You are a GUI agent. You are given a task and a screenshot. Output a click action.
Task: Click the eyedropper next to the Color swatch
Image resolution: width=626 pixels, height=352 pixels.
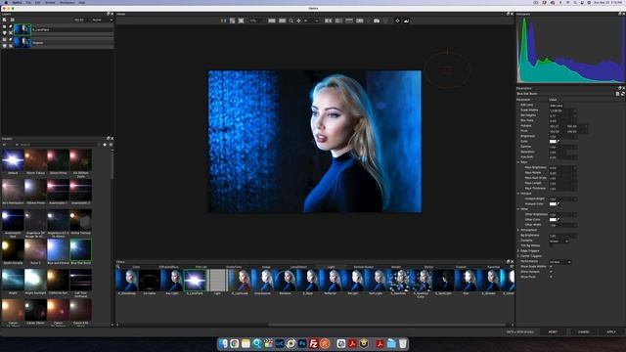pyautogui.click(x=559, y=141)
